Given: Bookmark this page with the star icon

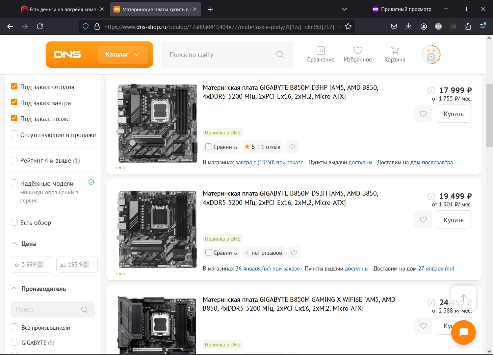Looking at the screenshot, I should (x=348, y=27).
